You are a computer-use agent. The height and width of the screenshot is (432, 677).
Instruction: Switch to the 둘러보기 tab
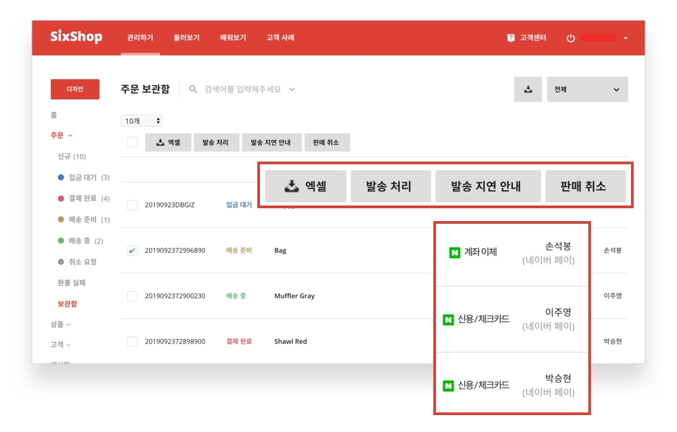(x=186, y=38)
